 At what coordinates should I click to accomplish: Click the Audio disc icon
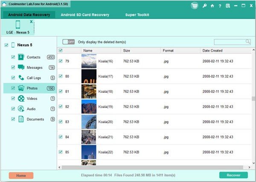click(21, 108)
